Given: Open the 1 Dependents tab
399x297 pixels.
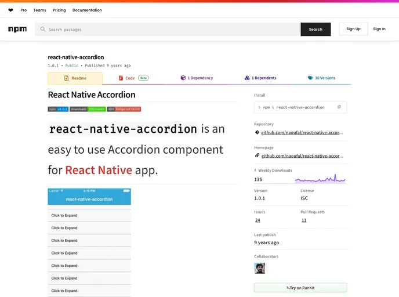Looking at the screenshot, I should pos(260,78).
